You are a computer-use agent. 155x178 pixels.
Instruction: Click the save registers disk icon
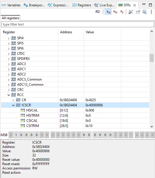pyautogui.click(x=145, y=12)
